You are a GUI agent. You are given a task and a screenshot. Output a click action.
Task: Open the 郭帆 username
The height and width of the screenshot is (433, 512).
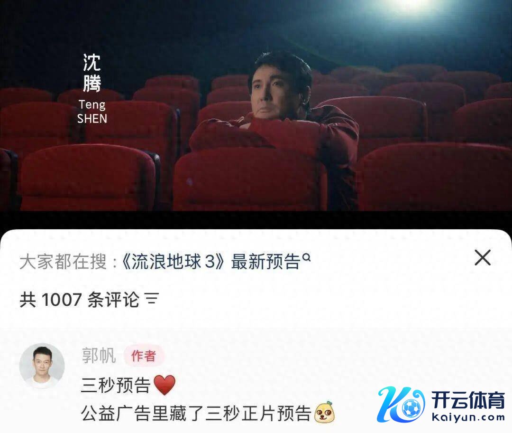[99, 356]
